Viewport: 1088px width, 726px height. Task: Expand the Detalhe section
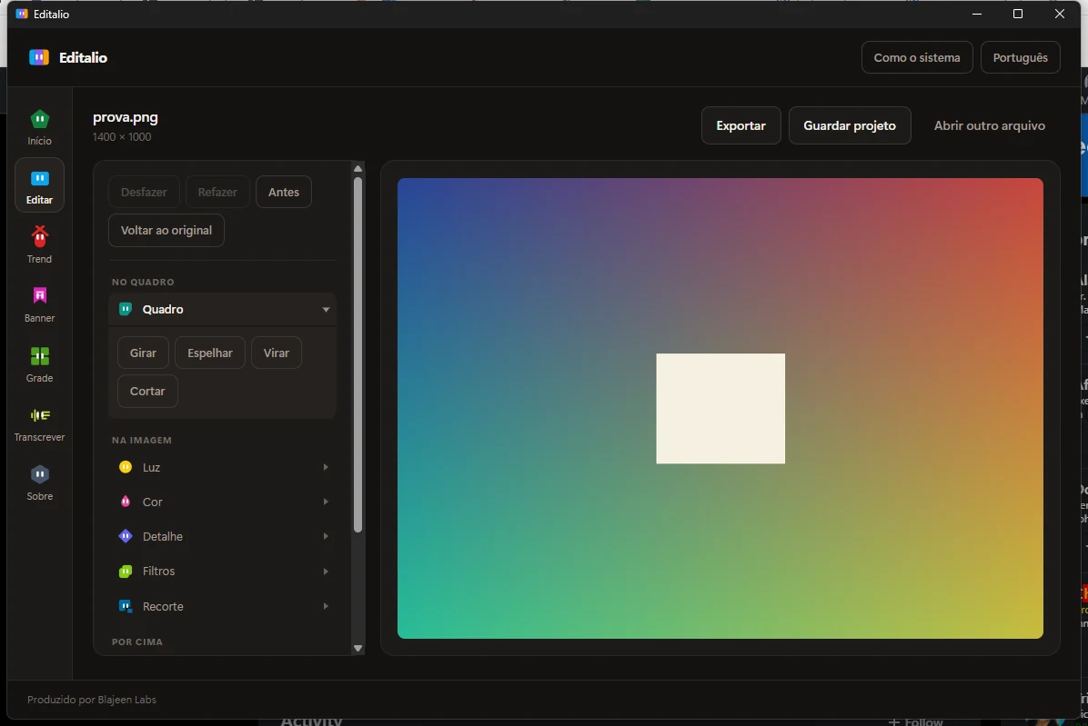(x=326, y=537)
